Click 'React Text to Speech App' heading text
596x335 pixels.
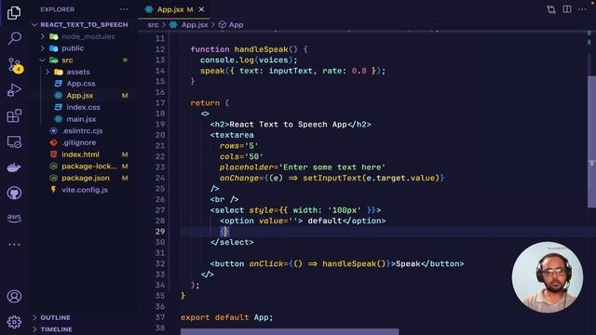(288, 125)
